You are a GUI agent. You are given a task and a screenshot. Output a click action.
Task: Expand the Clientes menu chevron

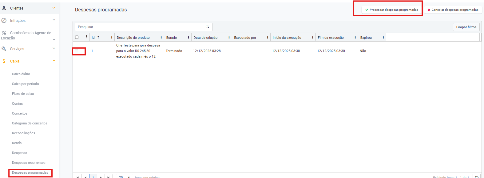click(54, 8)
